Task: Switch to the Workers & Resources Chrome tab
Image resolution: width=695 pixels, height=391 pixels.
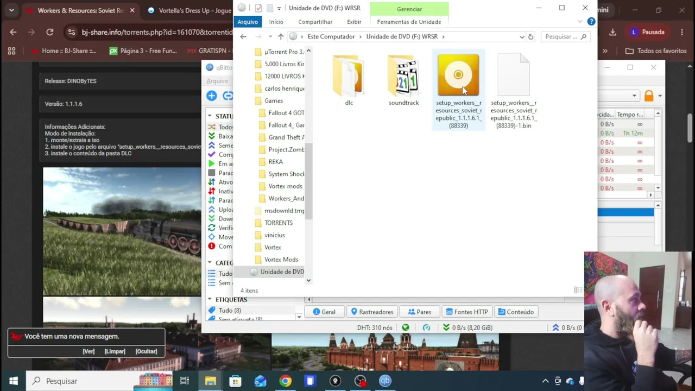Action: pos(81,10)
